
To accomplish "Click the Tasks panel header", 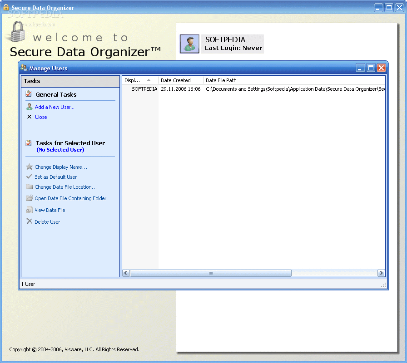I will pyautogui.click(x=70, y=81).
